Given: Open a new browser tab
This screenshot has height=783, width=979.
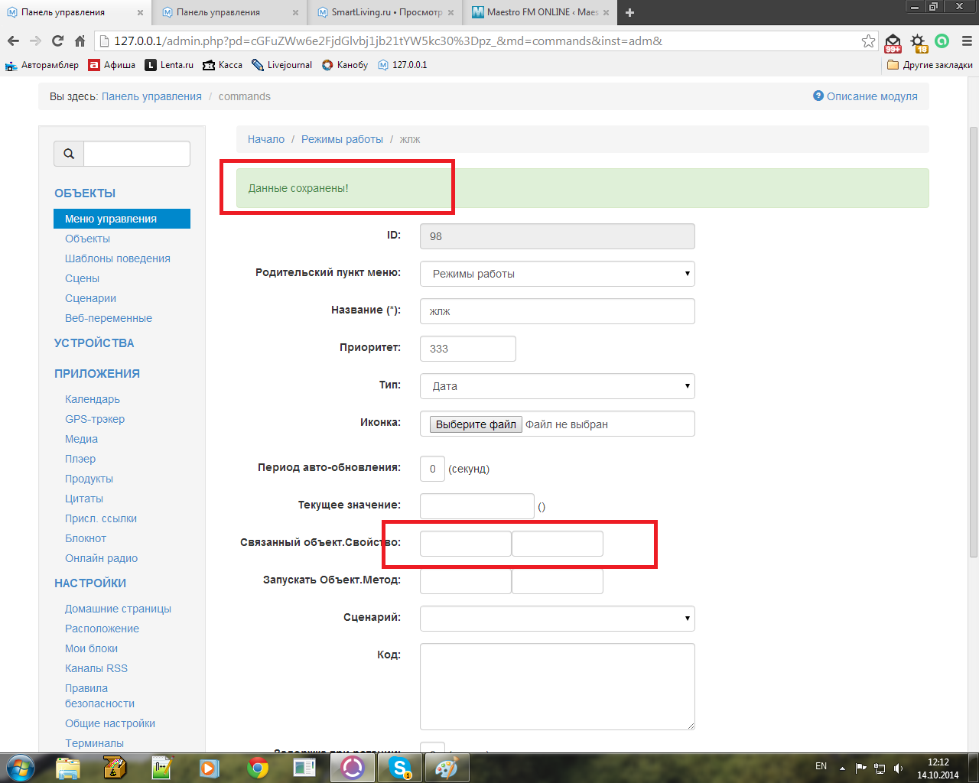Looking at the screenshot, I should point(629,12).
